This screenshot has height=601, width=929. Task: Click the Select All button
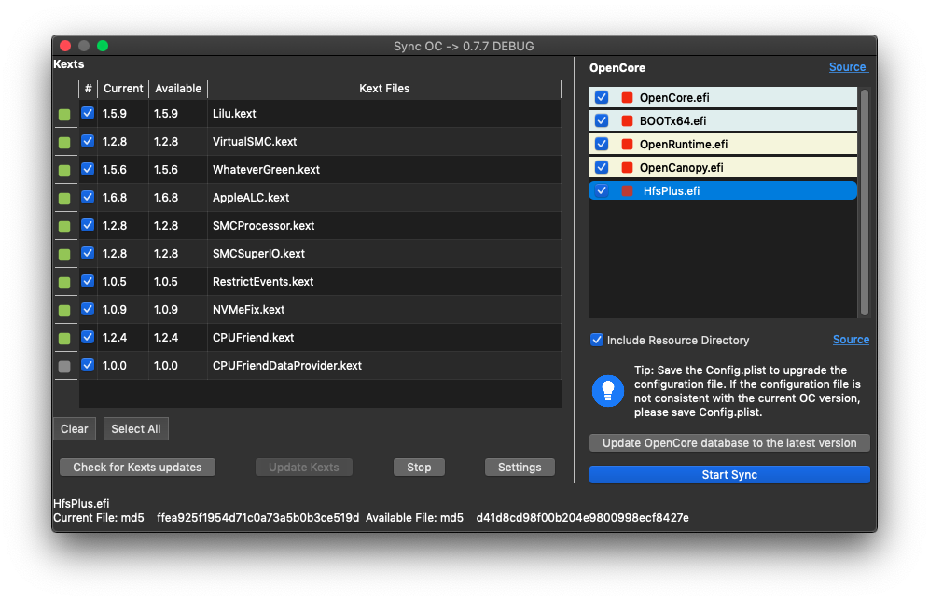point(135,429)
